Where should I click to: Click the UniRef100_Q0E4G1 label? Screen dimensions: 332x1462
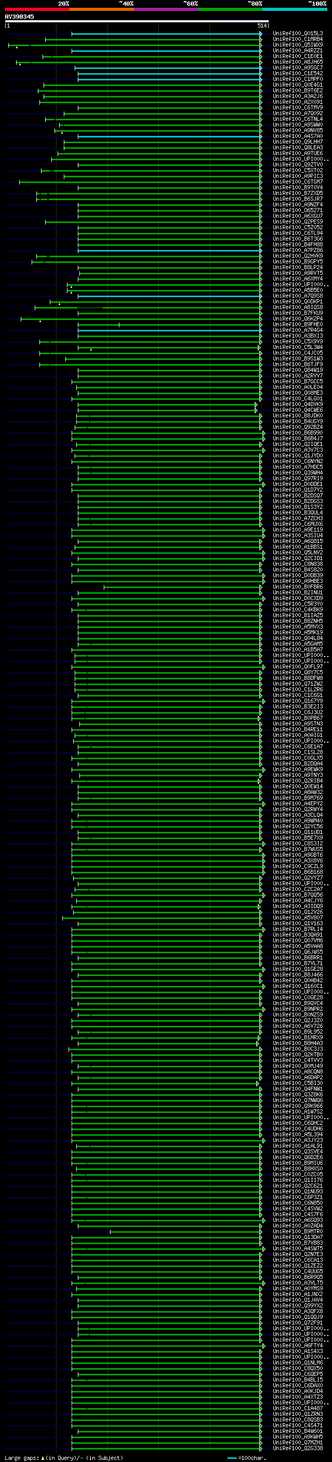pos(298,85)
